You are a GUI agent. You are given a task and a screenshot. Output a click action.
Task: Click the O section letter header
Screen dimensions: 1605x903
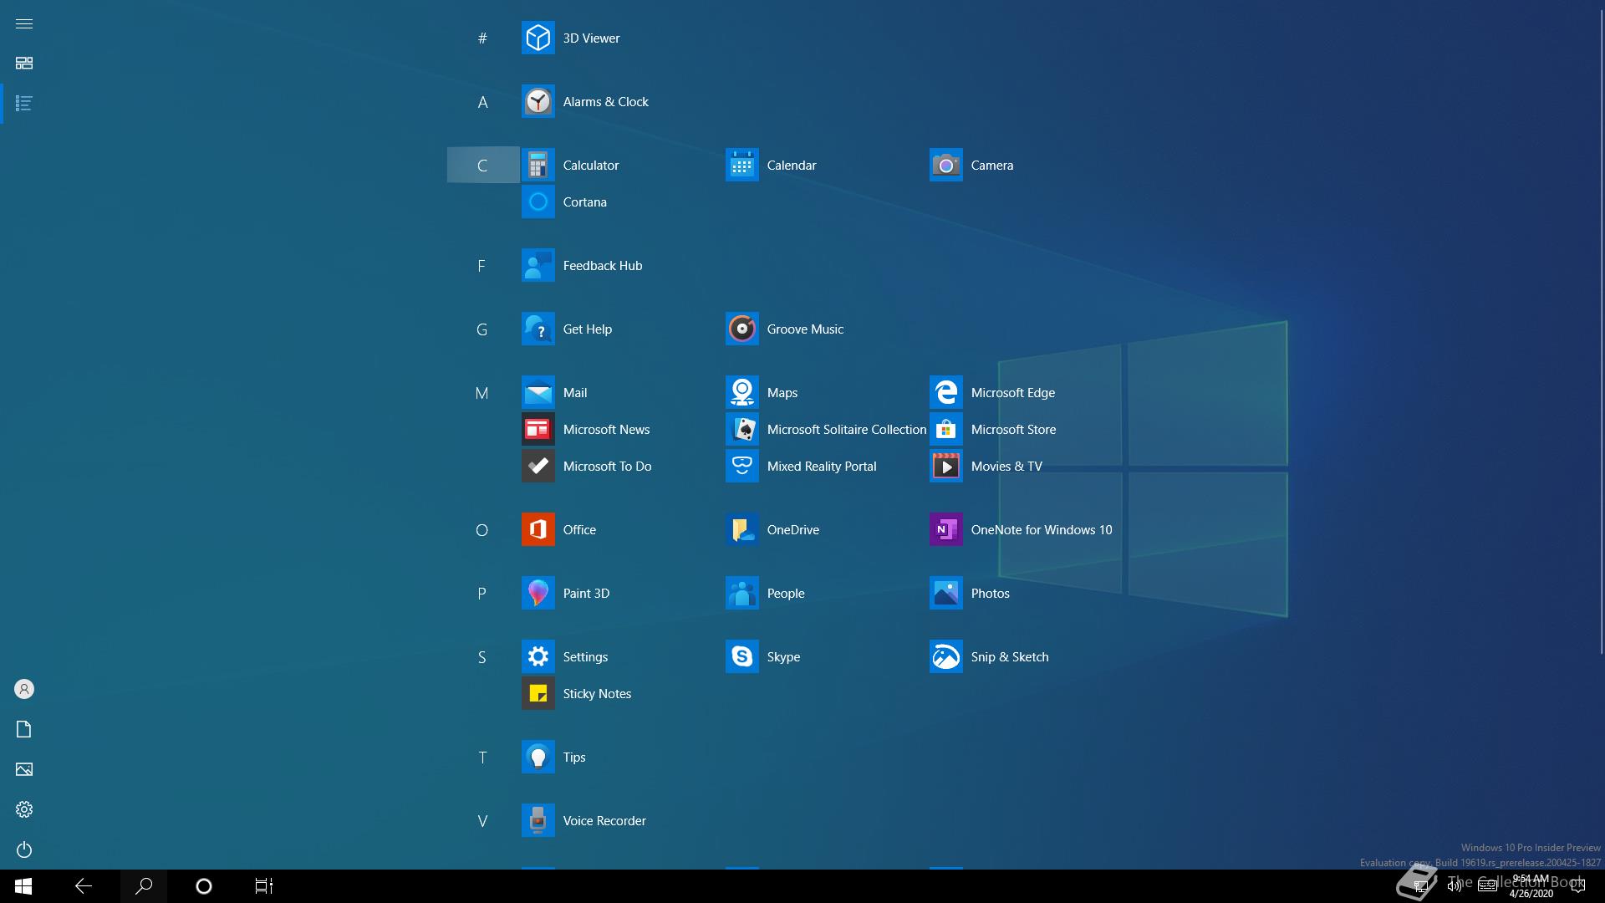tap(482, 529)
